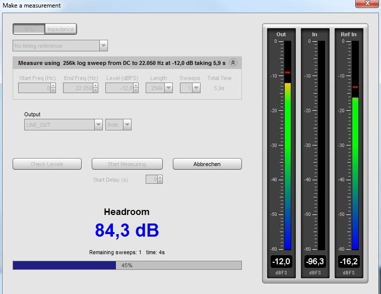Click the Out level meter bar
This screenshot has height=294, width=381.
point(288,145)
